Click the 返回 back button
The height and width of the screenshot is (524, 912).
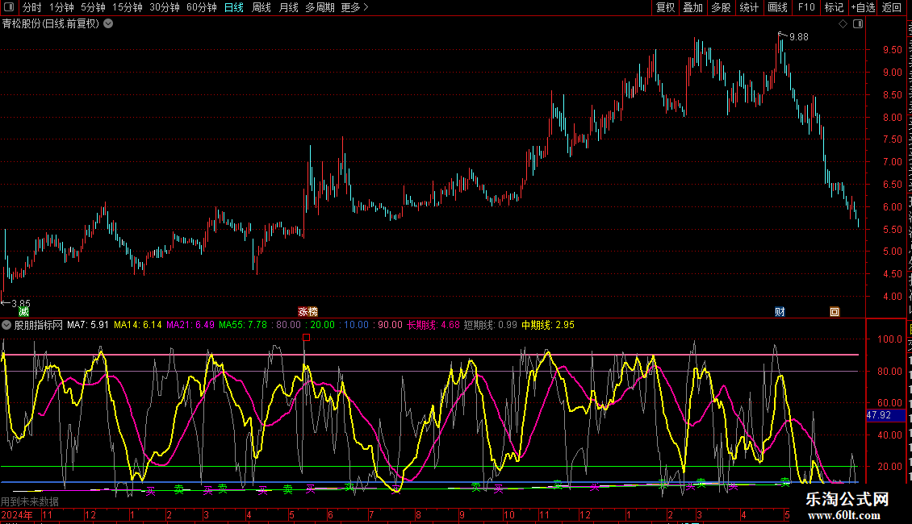click(x=891, y=7)
